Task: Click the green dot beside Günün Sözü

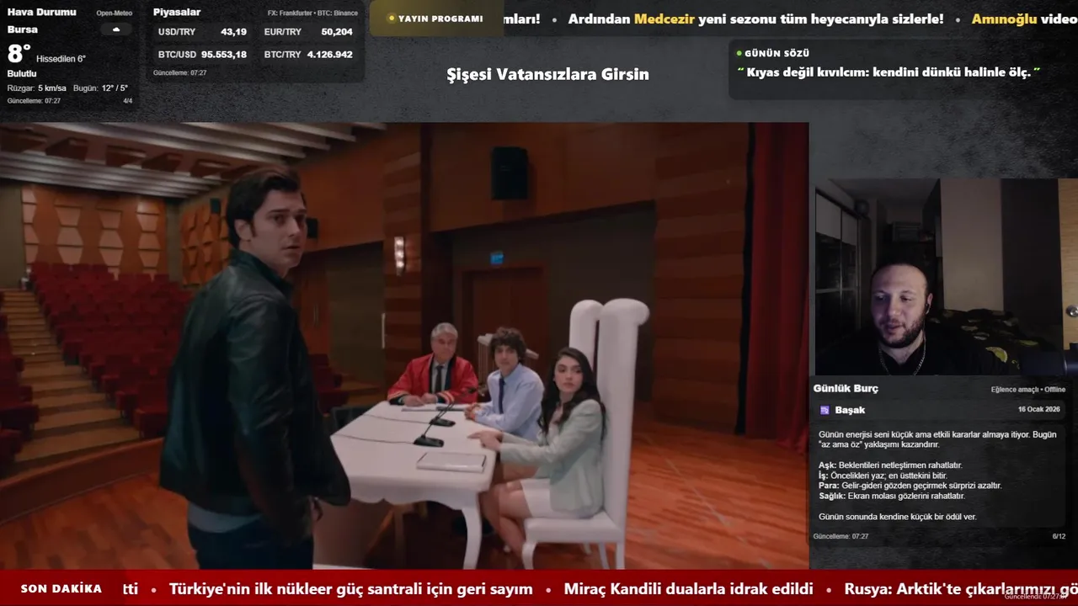Action: point(739,53)
